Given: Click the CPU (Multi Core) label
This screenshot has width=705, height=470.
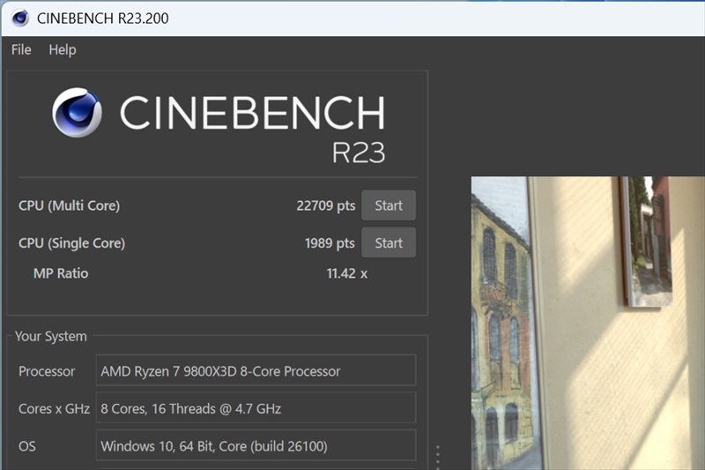Looking at the screenshot, I should click(x=70, y=205).
